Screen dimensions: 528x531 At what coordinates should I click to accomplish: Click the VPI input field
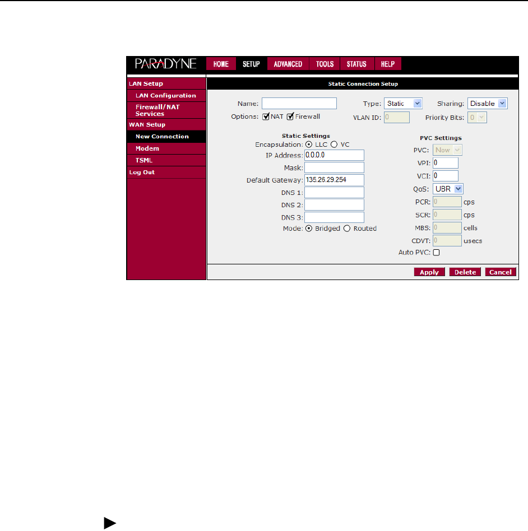(446, 163)
